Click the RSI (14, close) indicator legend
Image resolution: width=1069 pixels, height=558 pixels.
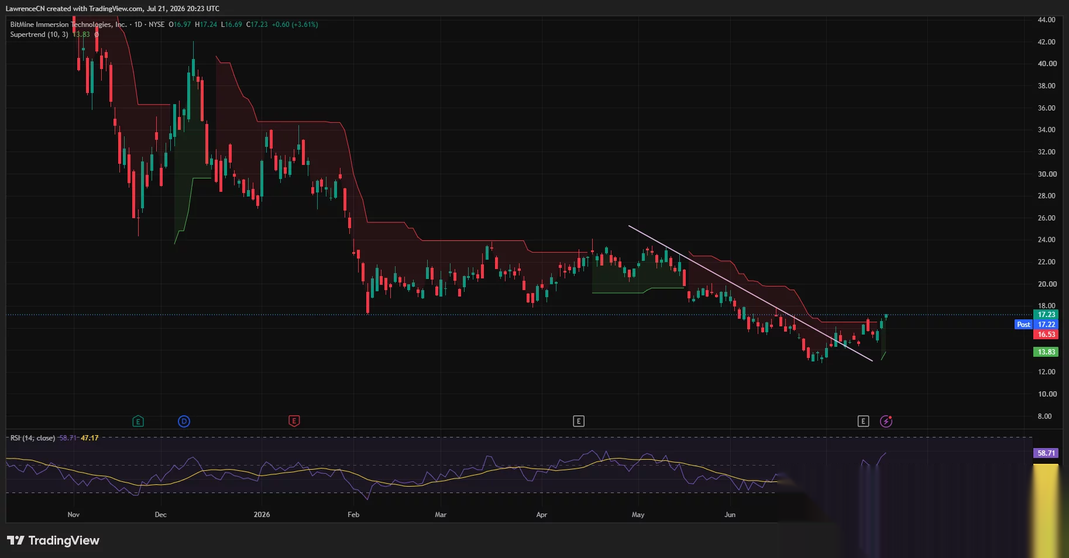pos(33,438)
